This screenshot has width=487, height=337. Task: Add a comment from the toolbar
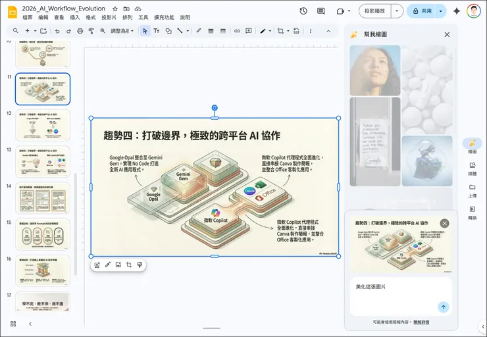click(x=249, y=31)
